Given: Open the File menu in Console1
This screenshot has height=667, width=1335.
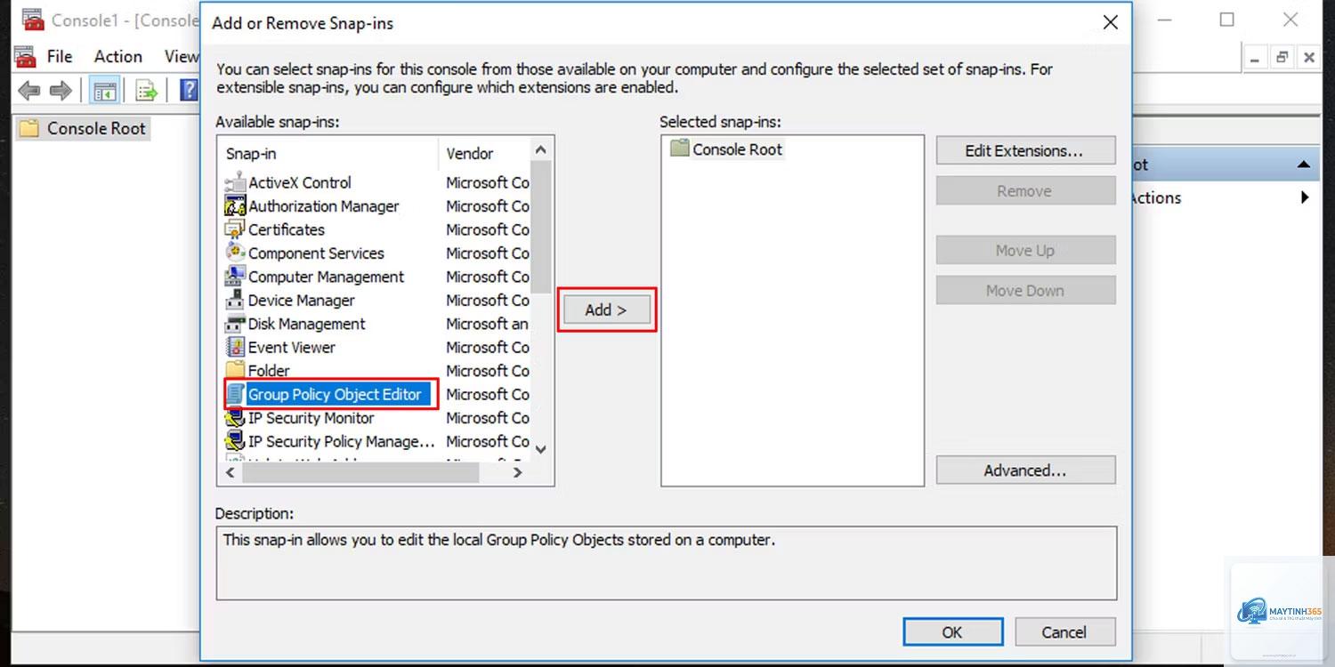Looking at the screenshot, I should [x=60, y=56].
